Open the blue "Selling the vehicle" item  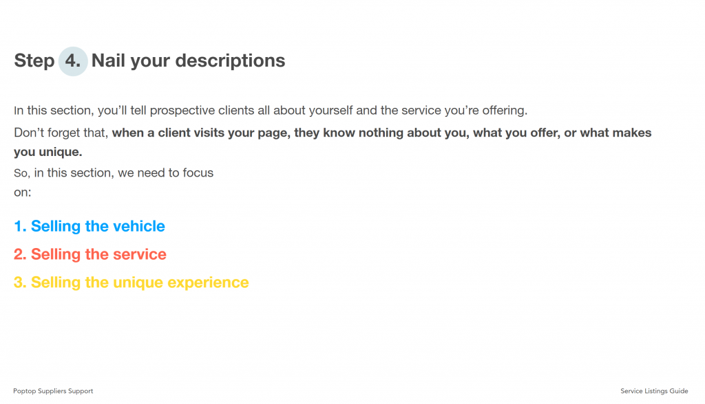coord(98,227)
